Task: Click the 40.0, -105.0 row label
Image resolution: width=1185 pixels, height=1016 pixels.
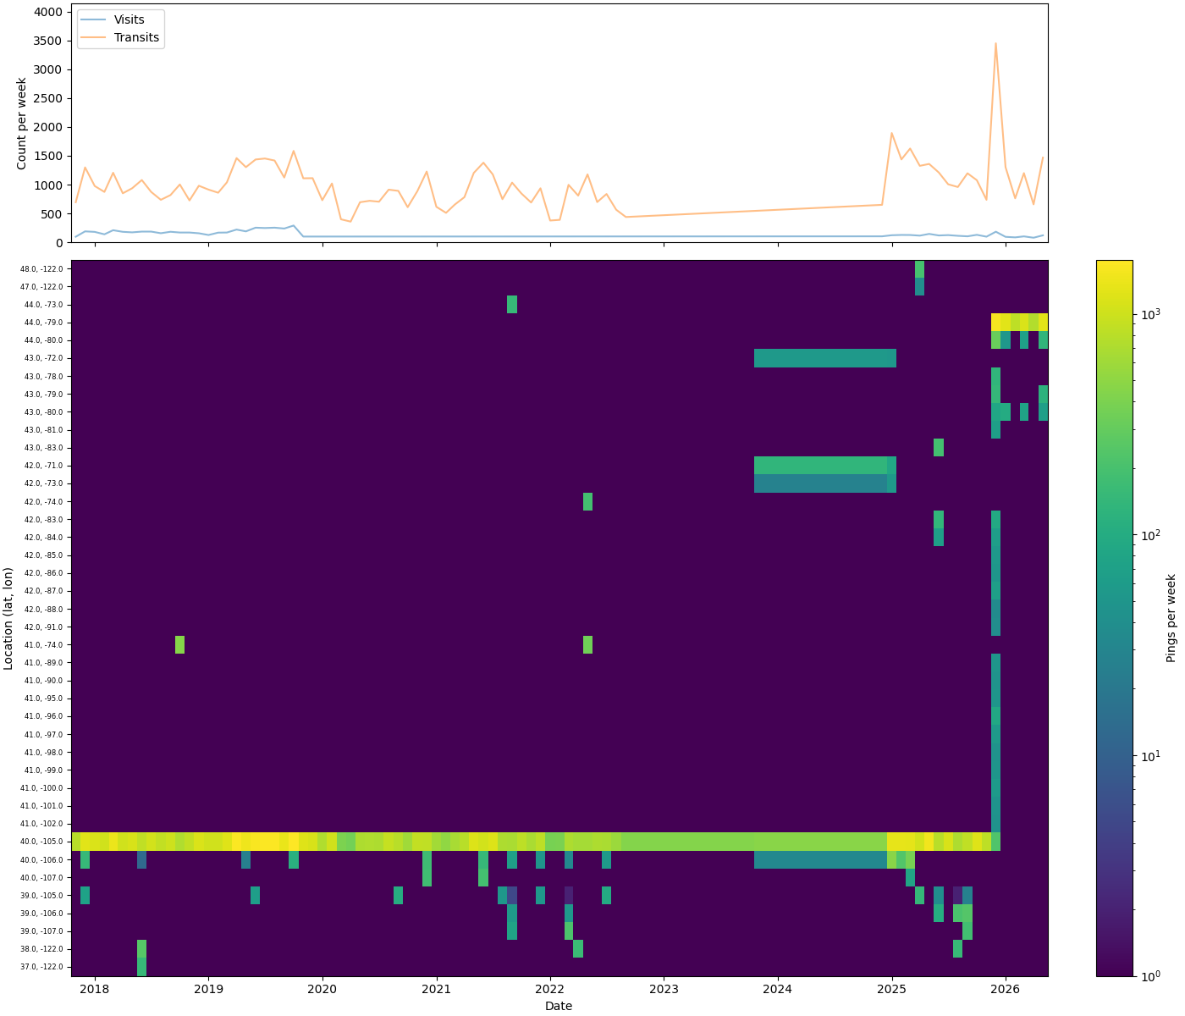Action: [x=41, y=842]
